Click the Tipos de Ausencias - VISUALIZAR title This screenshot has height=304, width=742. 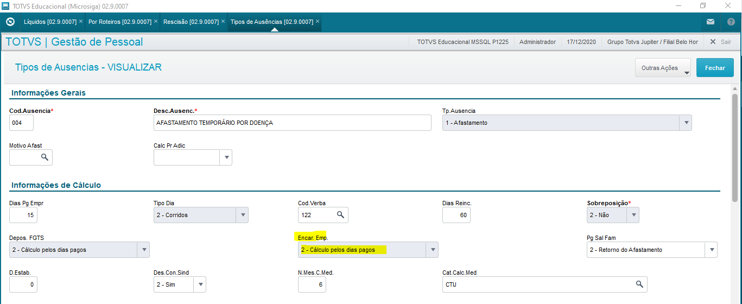88,67
